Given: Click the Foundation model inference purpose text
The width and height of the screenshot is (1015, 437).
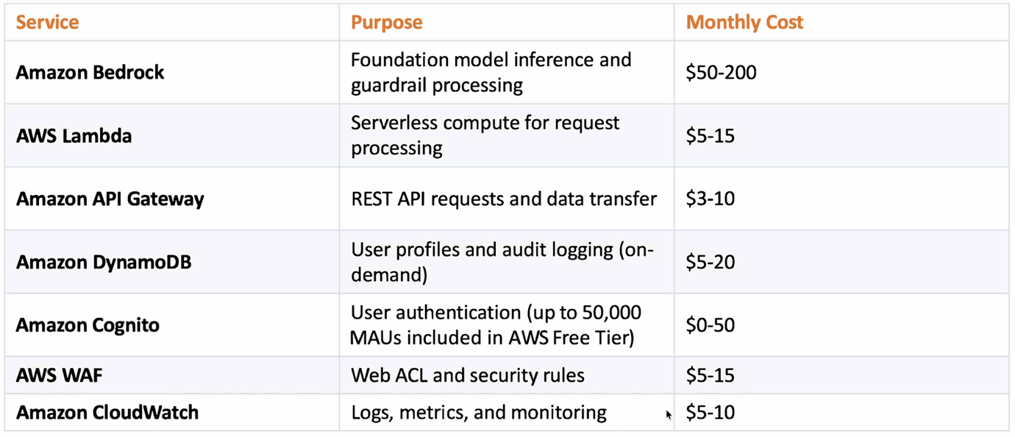Looking at the screenshot, I should (491, 72).
